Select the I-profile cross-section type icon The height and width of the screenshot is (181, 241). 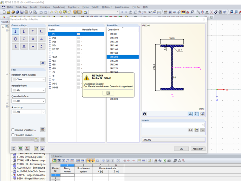click(x=15, y=31)
